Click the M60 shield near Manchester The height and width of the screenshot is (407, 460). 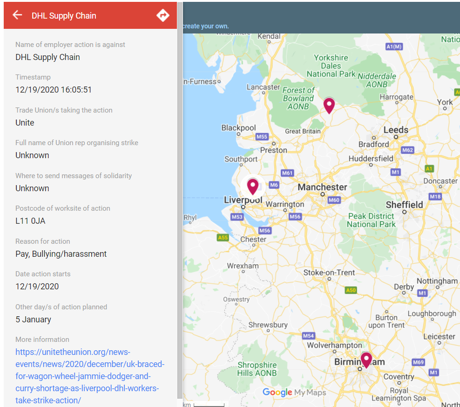[334, 200]
